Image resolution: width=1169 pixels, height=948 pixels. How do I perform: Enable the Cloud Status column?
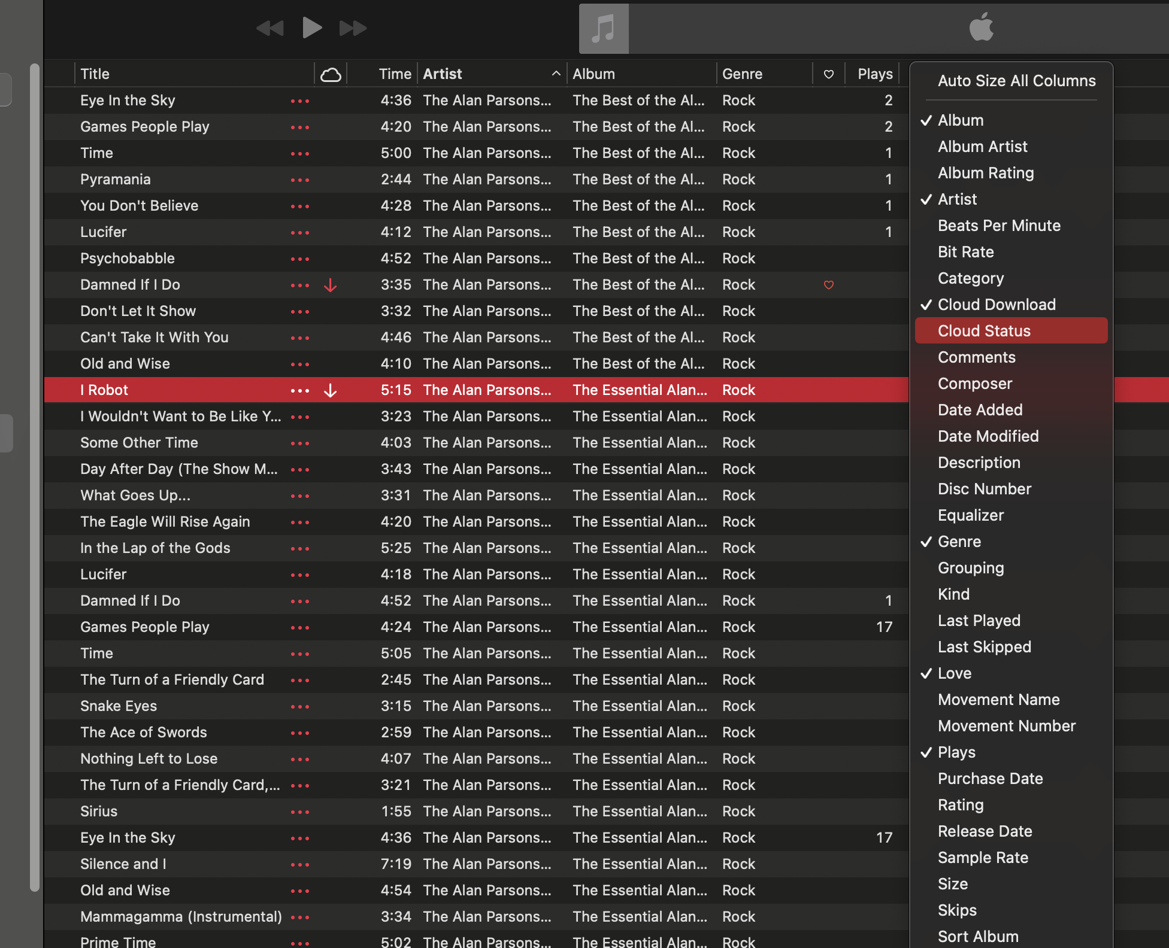coord(984,331)
